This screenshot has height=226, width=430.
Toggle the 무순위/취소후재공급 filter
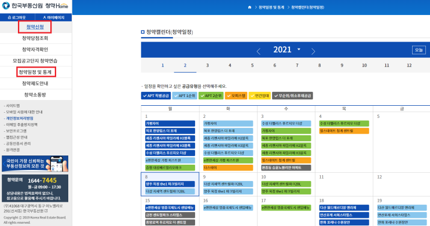292,95
